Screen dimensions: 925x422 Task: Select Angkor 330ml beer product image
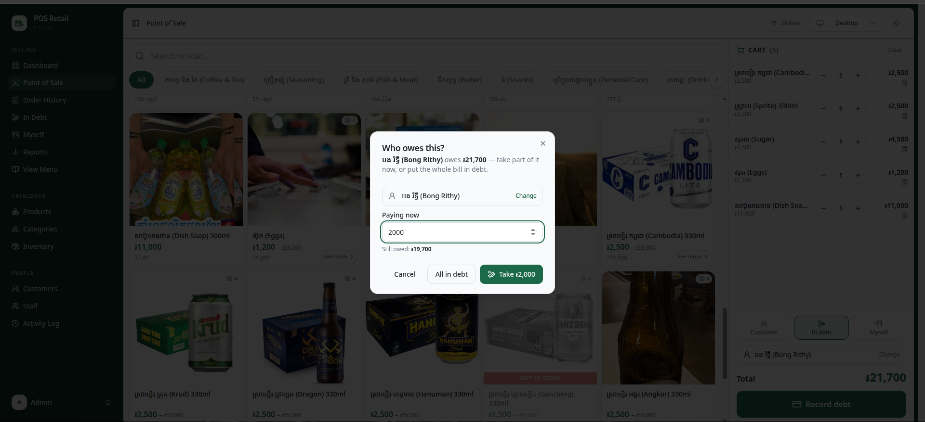(658, 328)
